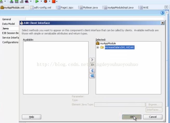The image size is (170, 123).
Task: Open the dropdown arrow next to the Run button
Action: [41, 1]
